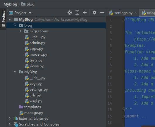Click the wsgi.py Python file icon
The image size is (155, 127).
(27, 101)
